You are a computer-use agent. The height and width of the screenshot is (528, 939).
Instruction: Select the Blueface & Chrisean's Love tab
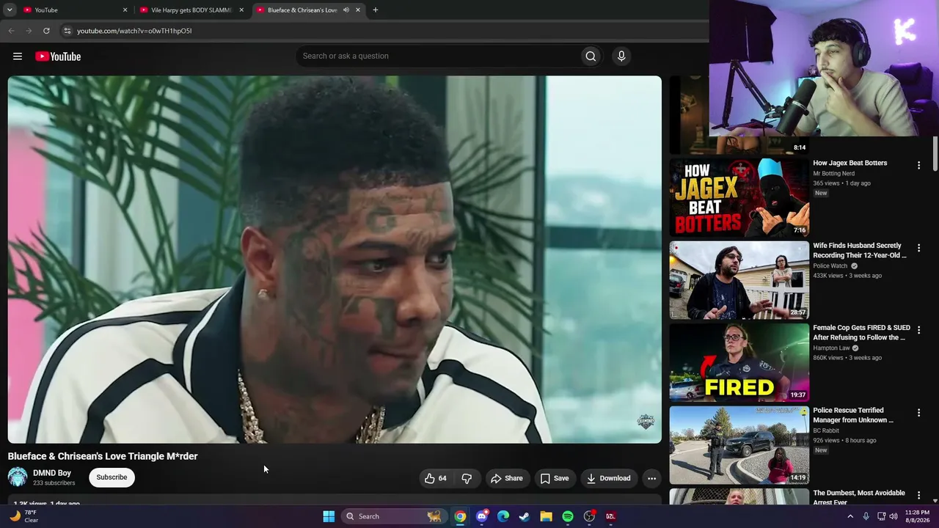tap(308, 10)
